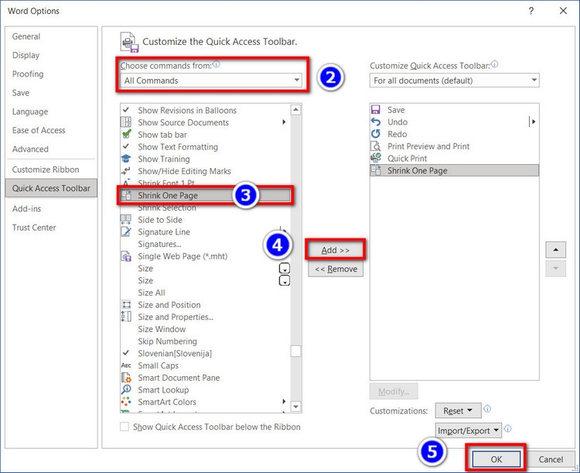Click the Cancel button

coord(551,459)
